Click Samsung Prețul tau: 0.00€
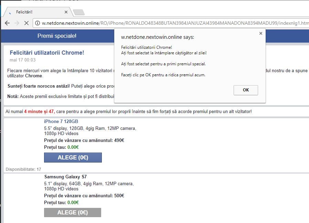This screenshot has height=223, width=309. (62, 202)
